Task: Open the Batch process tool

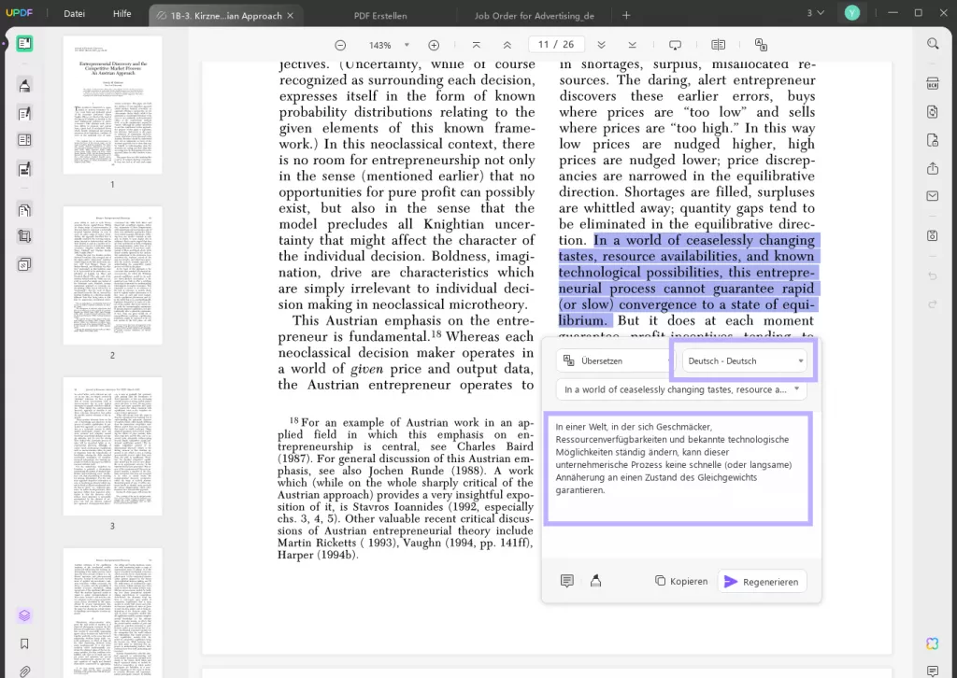Action: 24,264
